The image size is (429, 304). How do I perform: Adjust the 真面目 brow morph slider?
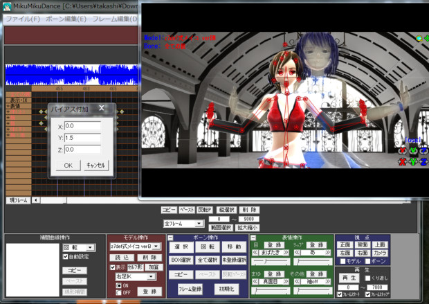click(x=271, y=291)
